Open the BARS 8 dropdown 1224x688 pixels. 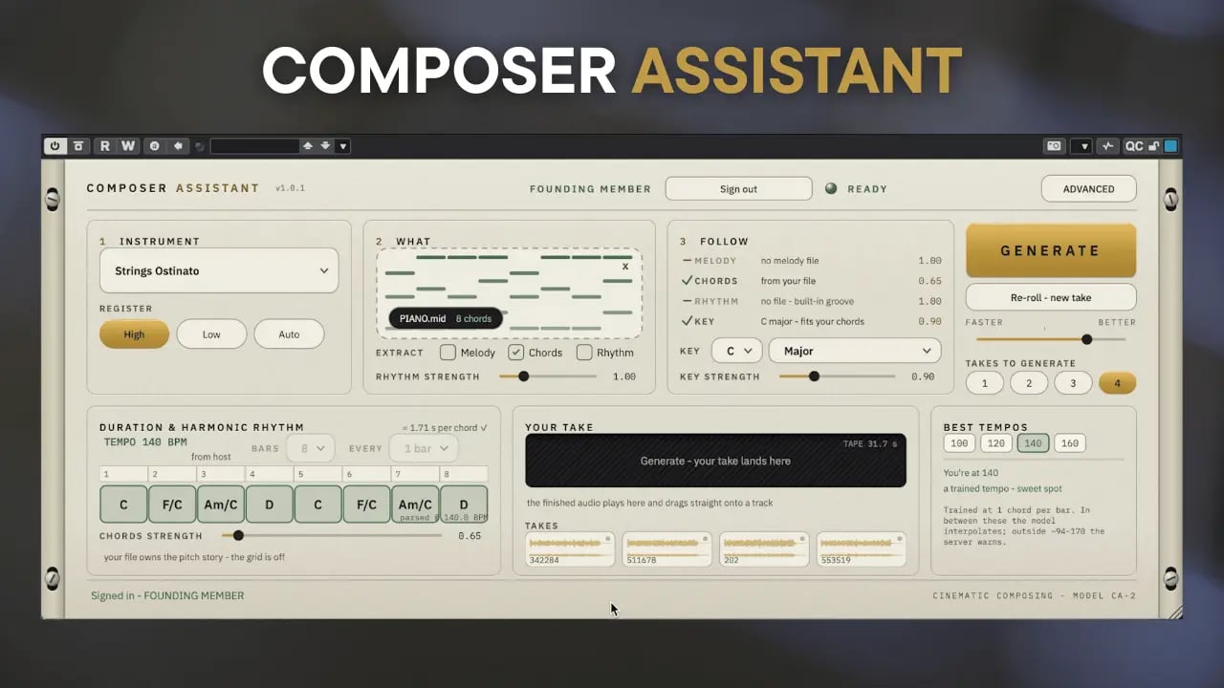click(x=312, y=447)
